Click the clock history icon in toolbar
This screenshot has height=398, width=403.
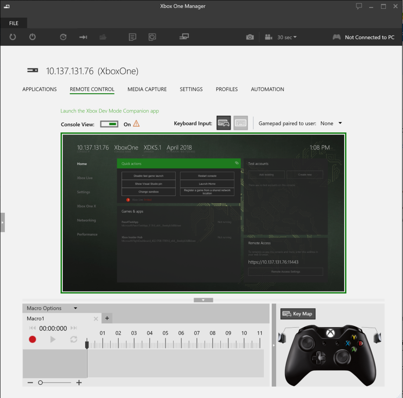coord(63,37)
